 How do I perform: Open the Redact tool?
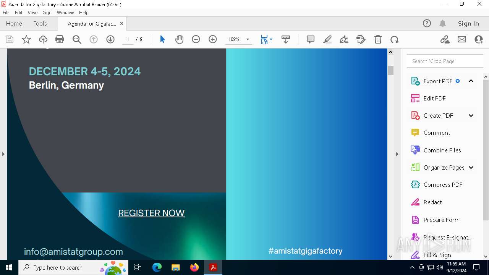(432, 202)
